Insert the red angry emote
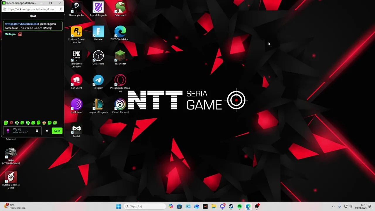This screenshot has width=375, height=211. click(x=11, y=123)
